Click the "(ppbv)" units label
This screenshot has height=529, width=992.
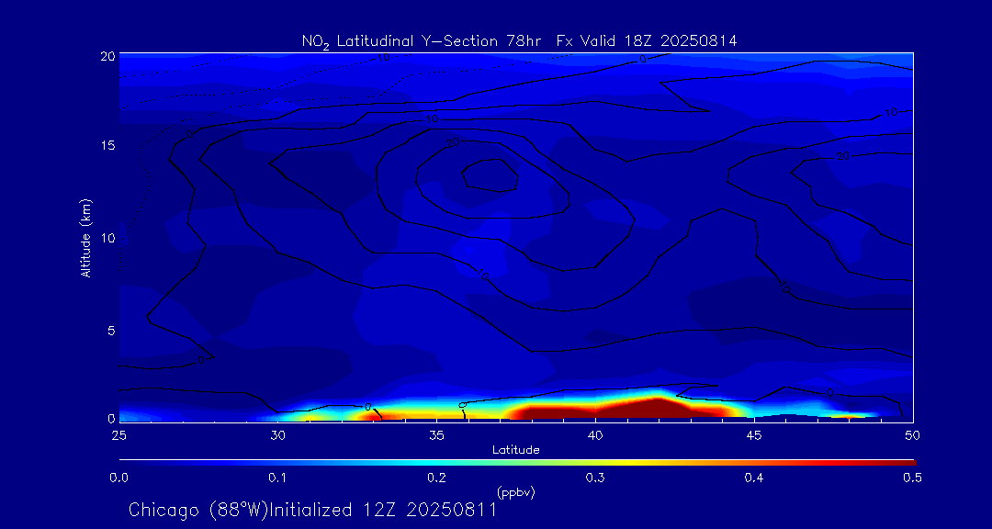(x=515, y=493)
